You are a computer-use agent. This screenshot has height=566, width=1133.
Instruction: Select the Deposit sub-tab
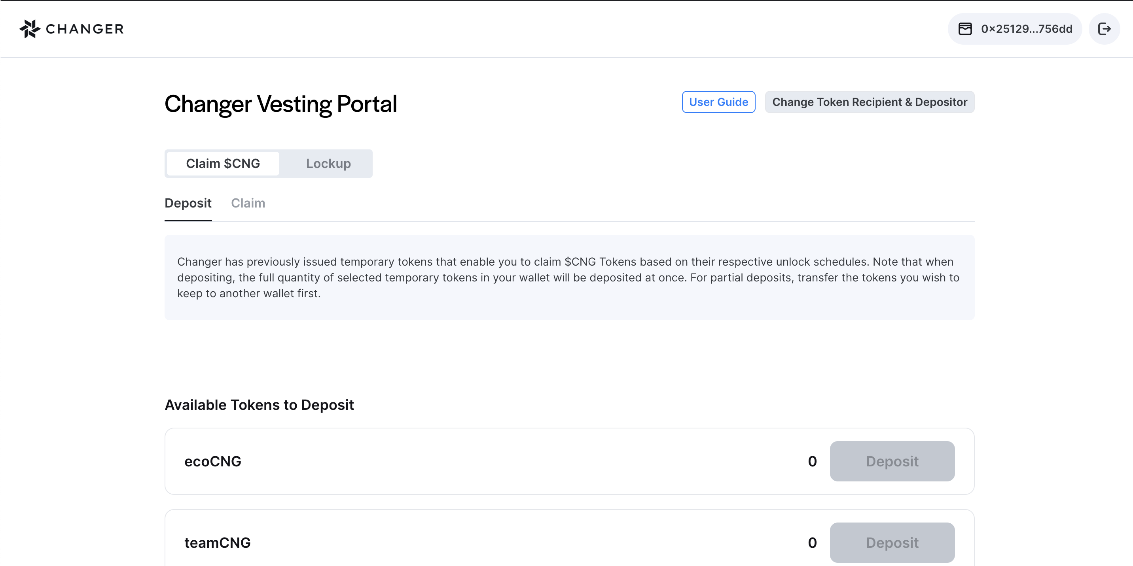click(189, 203)
